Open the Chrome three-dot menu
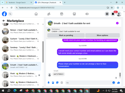The height and width of the screenshot is (93, 125). coord(122,8)
